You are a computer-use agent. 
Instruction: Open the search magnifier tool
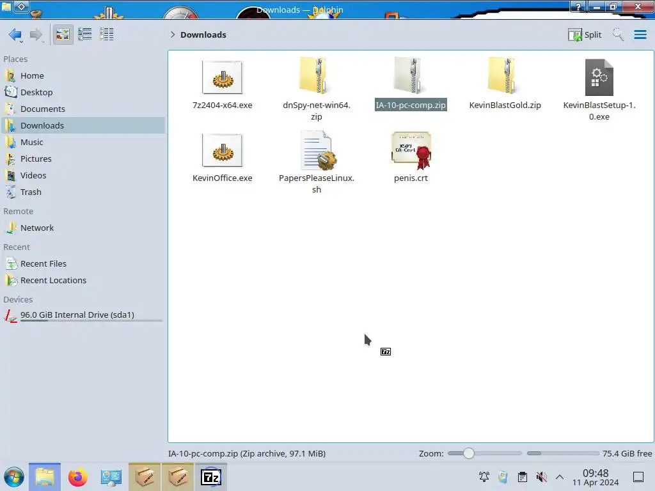[x=618, y=35]
